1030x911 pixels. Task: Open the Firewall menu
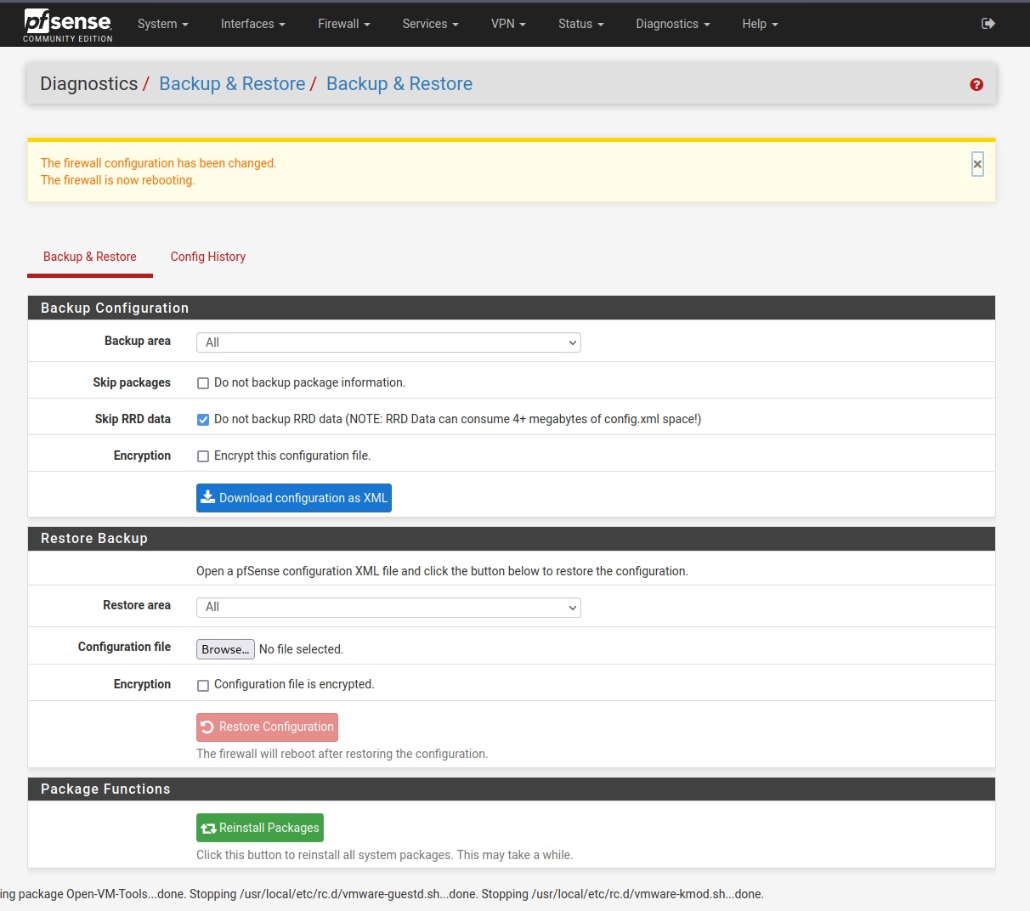point(343,24)
